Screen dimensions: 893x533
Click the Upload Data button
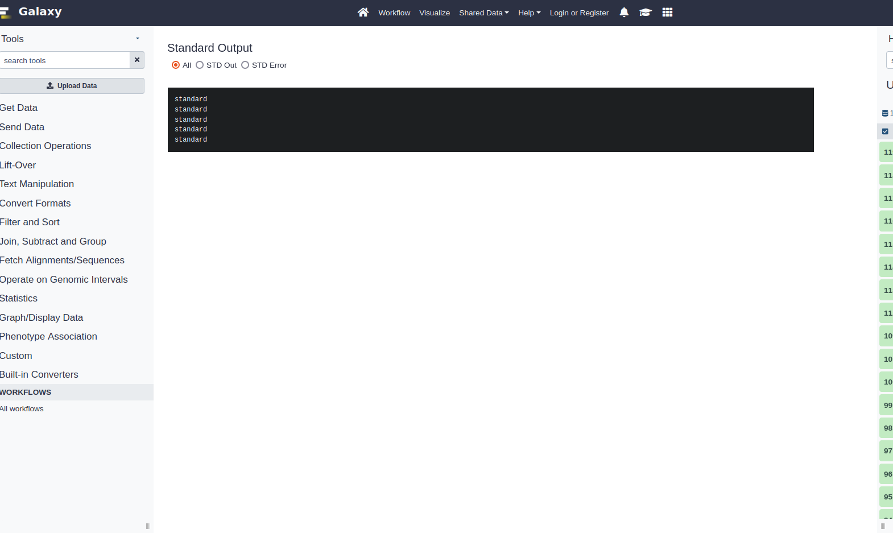72,86
